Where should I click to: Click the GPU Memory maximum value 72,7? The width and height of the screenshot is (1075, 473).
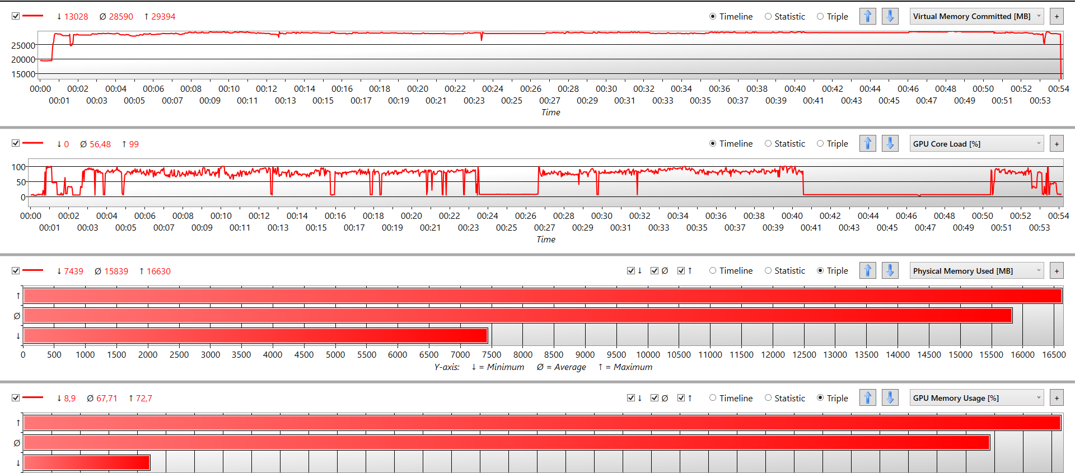tap(144, 398)
